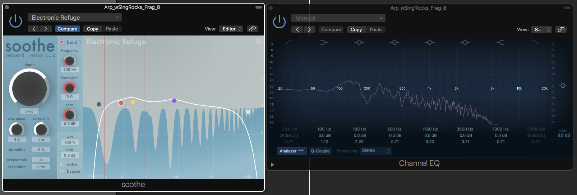
Task: Toggle the soothe plugin power button
Action: pyautogui.click(x=15, y=21)
